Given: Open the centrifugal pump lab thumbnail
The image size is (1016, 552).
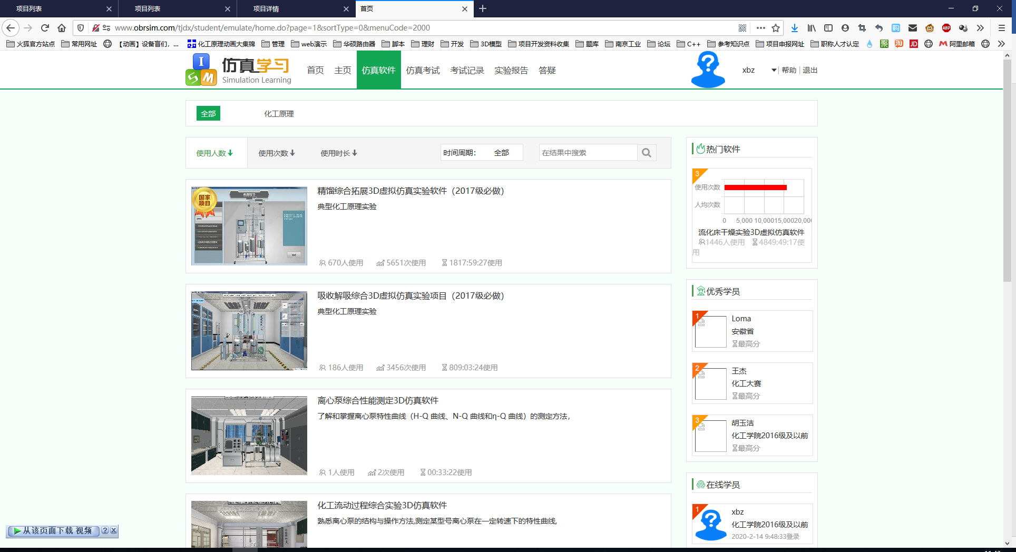Looking at the screenshot, I should click(x=249, y=436).
